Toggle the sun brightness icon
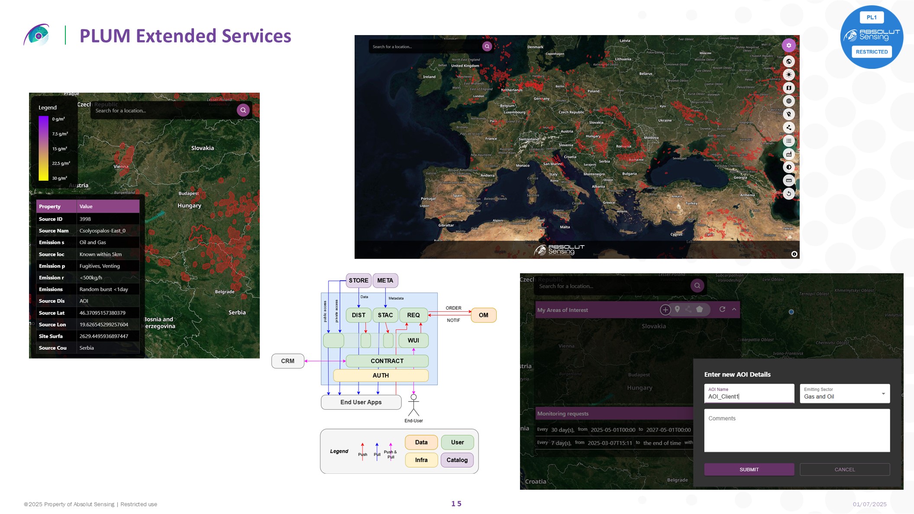Viewport: 914px width, 514px height. (788, 74)
